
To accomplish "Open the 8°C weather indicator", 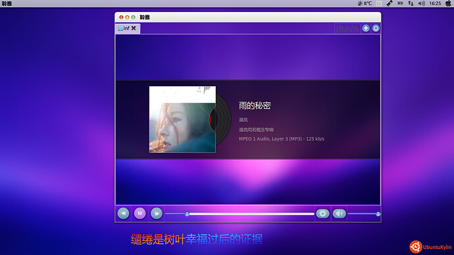I will click(365, 3).
